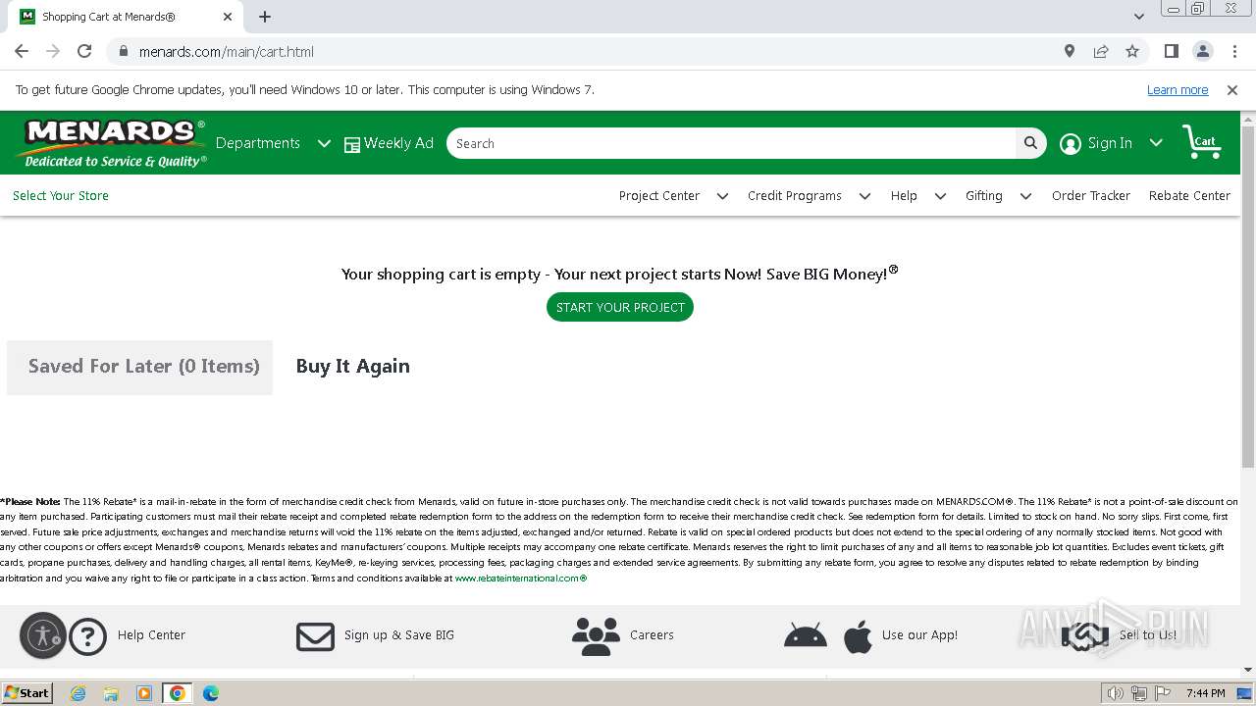This screenshot has height=706, width=1256.
Task: Click the Apple app icon
Action: click(x=858, y=636)
